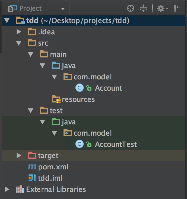187x199 pixels.
Task: Click the green lock icon next to AccountTest
Action: tap(89, 144)
